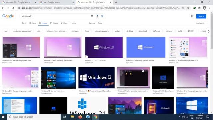Screen dimensions: 213x120
Task: Click the green extension icon in toolbar
Action: pos(194,8)
